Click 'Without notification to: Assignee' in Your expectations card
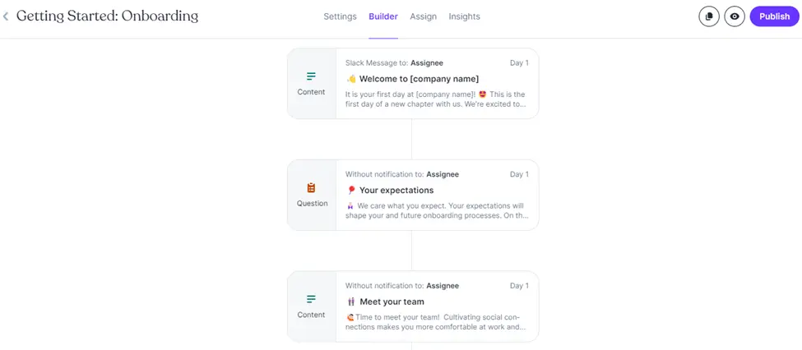Screen dimensions: 802x350 402,174
